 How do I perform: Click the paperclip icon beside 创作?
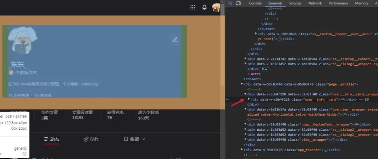[86, 139]
